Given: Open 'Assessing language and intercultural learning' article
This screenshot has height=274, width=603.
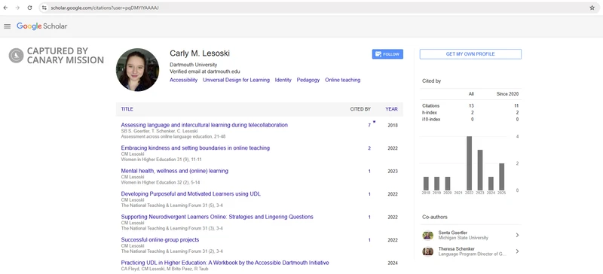Looking at the screenshot, I should [x=204, y=125].
